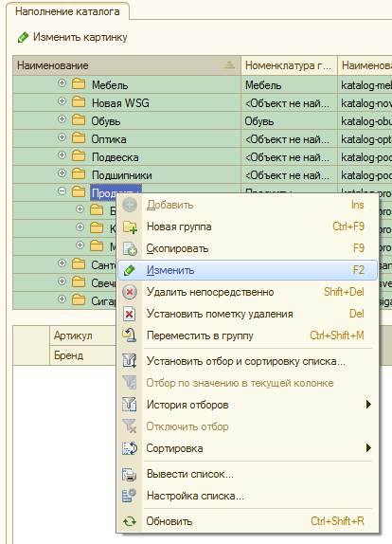Choose Удалить непосредственно menu entry
Viewport: 392px width, 544px height.
point(247,292)
